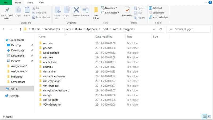The height and width of the screenshot is (120, 213).
Task: Sort by the Type column header
Action: point(129,37)
